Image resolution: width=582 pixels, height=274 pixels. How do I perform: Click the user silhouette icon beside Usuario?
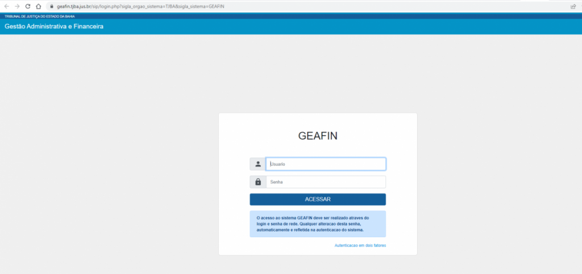point(258,164)
